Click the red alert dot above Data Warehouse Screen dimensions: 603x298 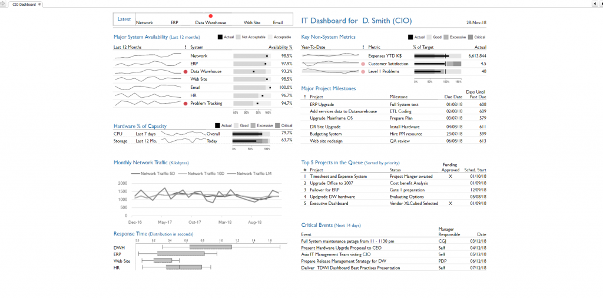[211, 16]
